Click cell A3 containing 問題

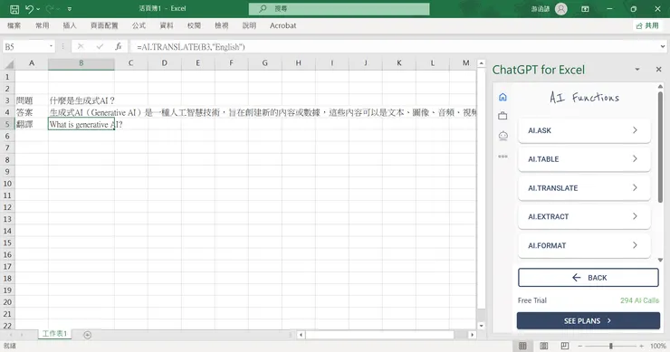[x=32, y=100]
